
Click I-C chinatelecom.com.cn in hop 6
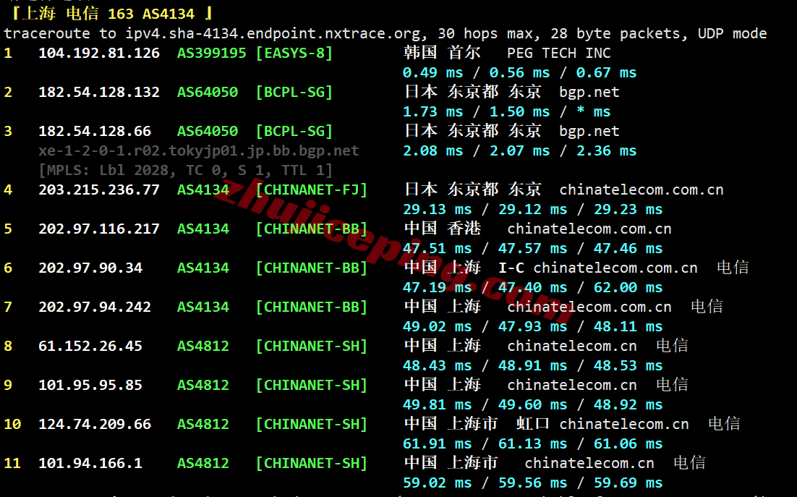(597, 268)
